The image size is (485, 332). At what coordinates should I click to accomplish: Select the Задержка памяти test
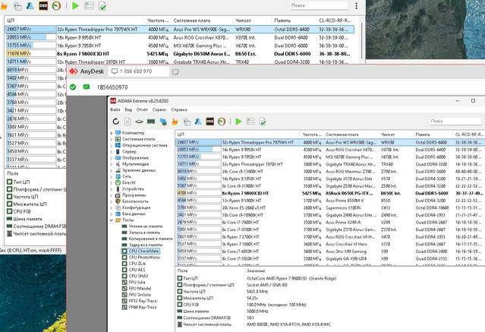coord(146,245)
